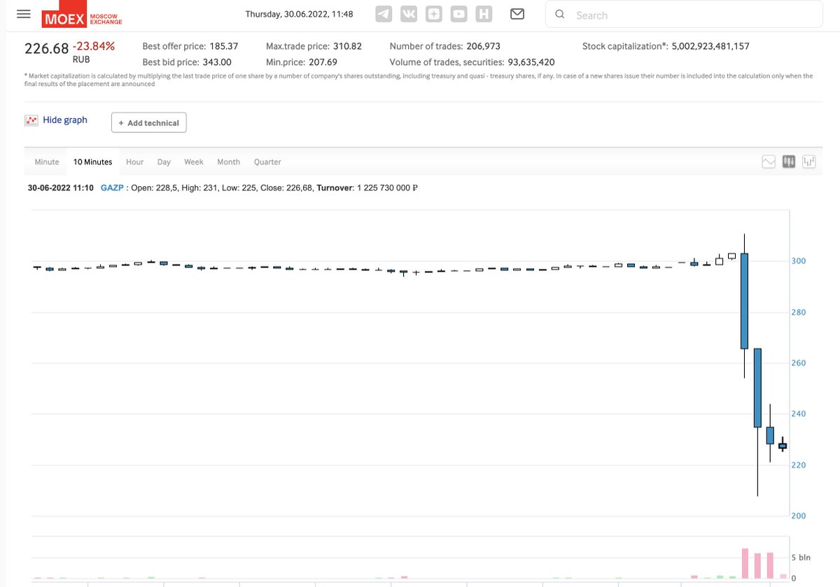The image size is (840, 587).
Task: Toggle graph visibility via Hide graph
Action: [x=65, y=120]
